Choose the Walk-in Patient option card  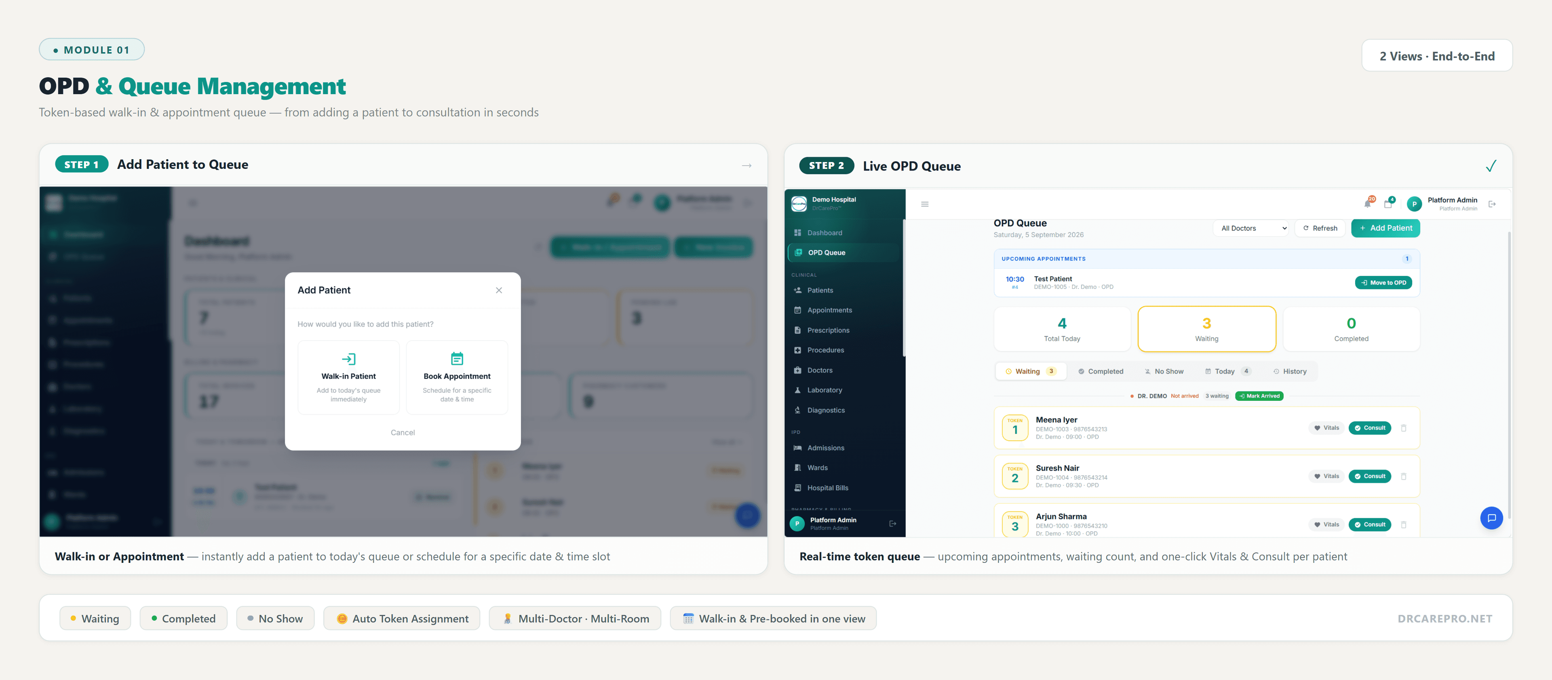pos(348,377)
